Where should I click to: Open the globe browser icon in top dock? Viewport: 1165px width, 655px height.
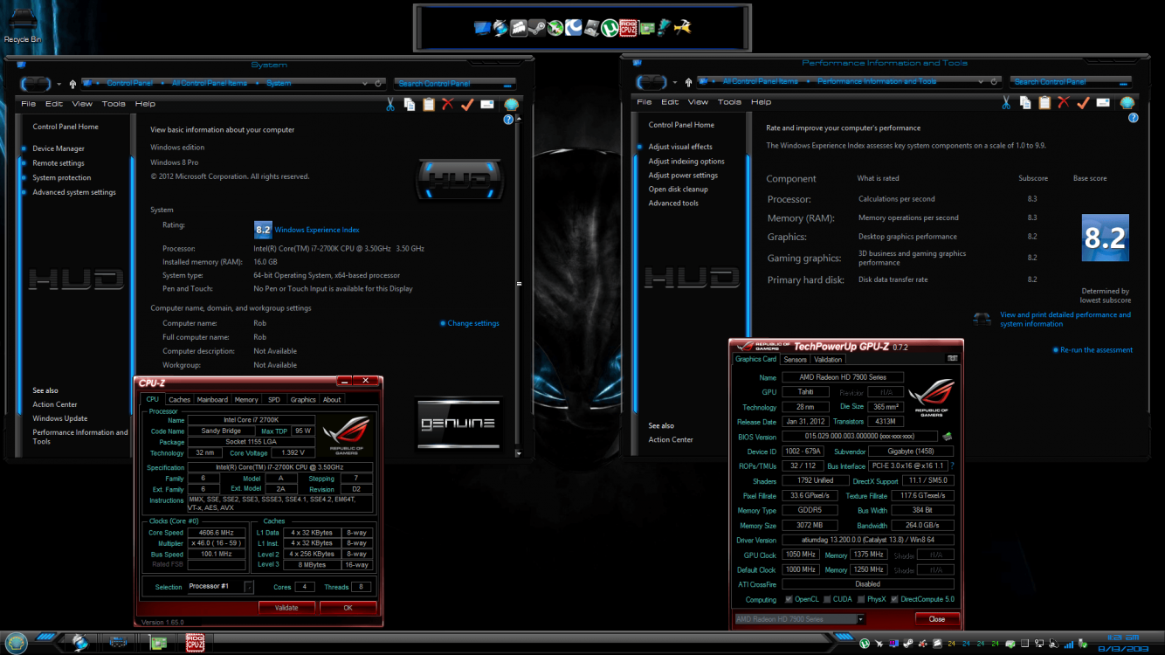(500, 28)
